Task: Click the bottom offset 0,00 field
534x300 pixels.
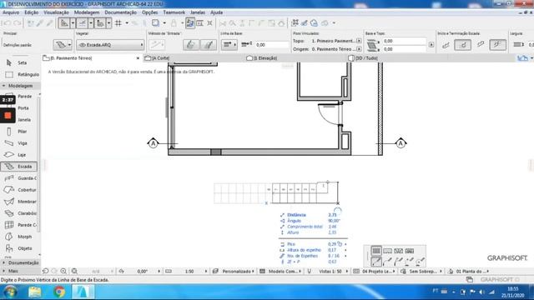Action: 405,49
